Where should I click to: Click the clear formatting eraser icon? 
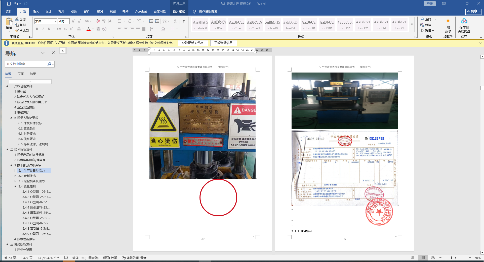tap(98, 21)
